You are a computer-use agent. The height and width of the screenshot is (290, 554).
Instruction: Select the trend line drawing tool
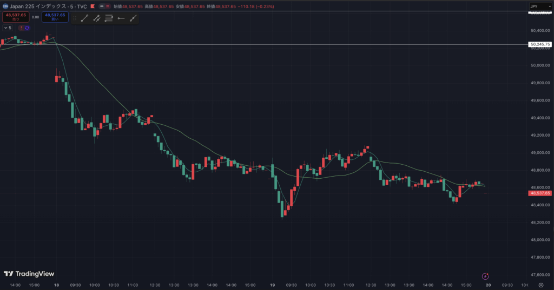84,18
